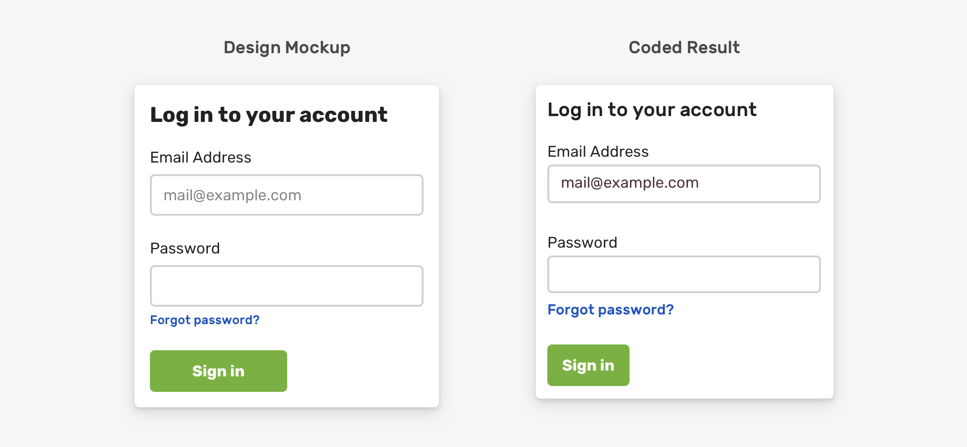The image size is (967, 447).
Task: Click Coded Result's "Log in to your account" title
Action: pyautogui.click(x=652, y=110)
